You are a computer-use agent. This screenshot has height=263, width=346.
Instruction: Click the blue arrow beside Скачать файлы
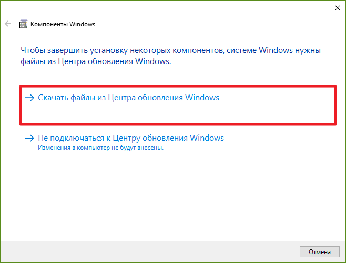pos(29,98)
